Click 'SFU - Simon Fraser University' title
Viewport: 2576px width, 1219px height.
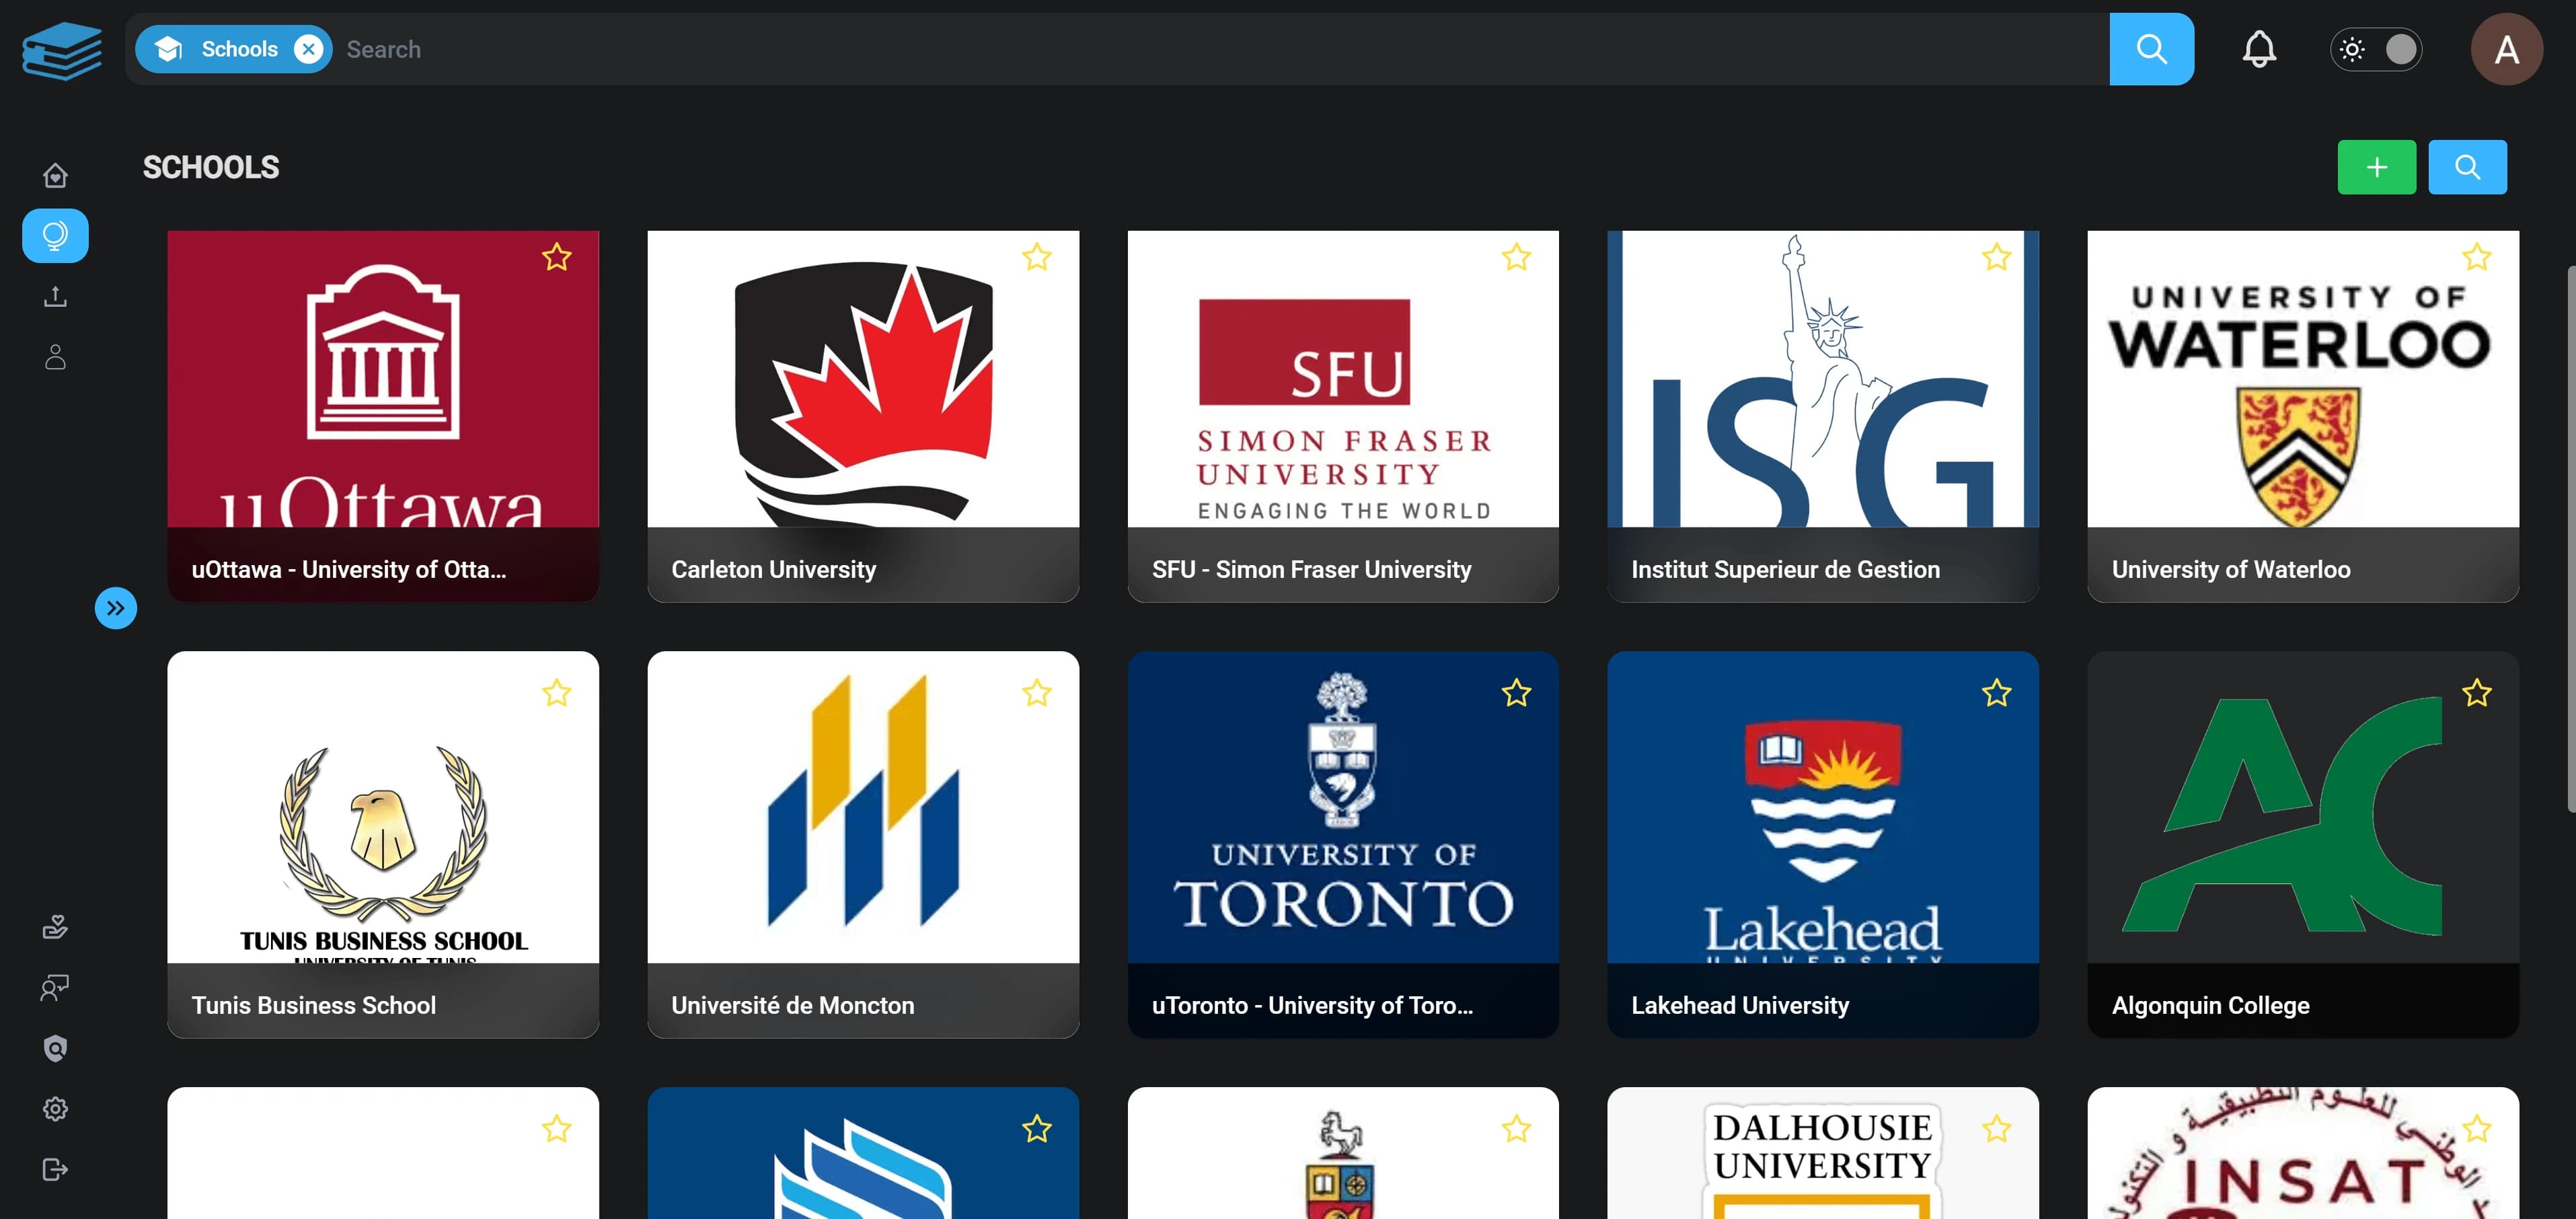click(x=1311, y=569)
